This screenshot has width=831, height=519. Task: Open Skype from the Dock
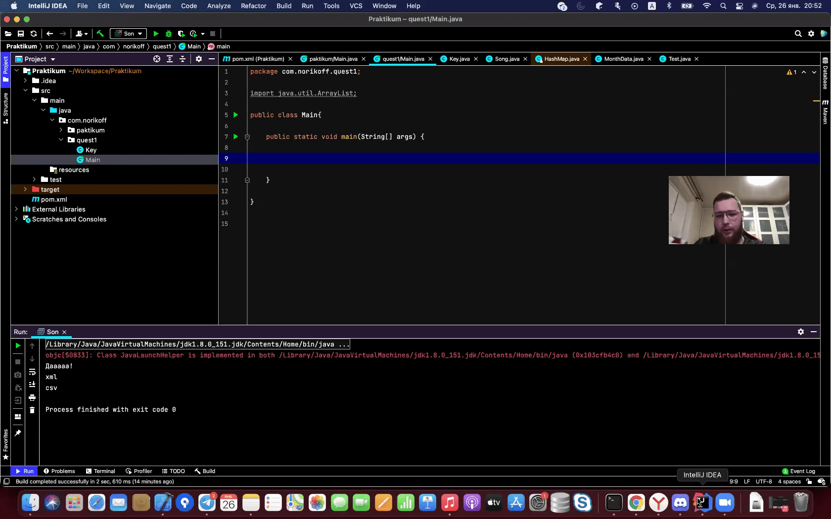click(x=582, y=503)
